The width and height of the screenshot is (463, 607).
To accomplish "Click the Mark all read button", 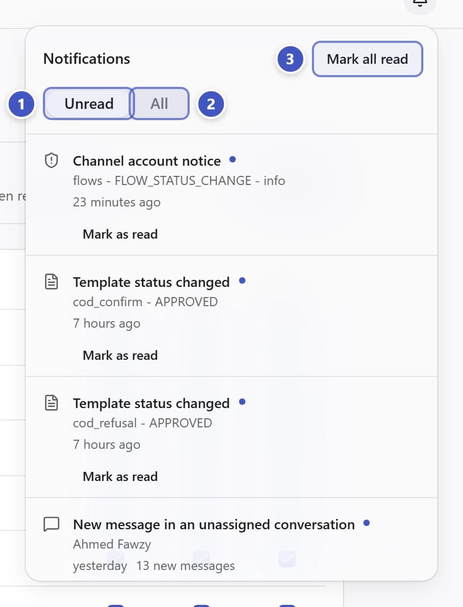I will [x=368, y=59].
